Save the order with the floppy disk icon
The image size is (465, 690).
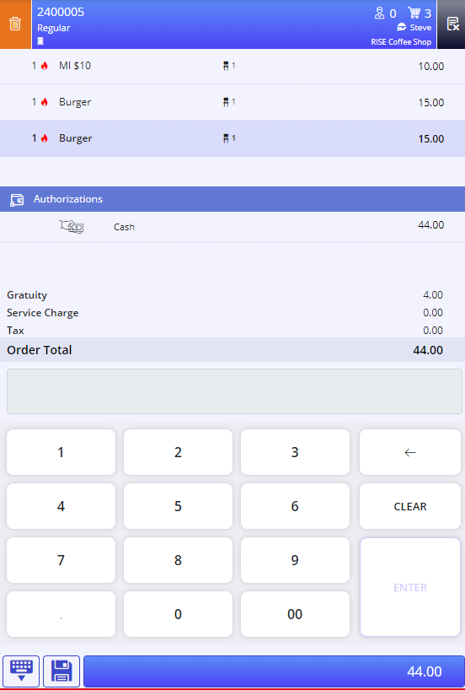[61, 671]
